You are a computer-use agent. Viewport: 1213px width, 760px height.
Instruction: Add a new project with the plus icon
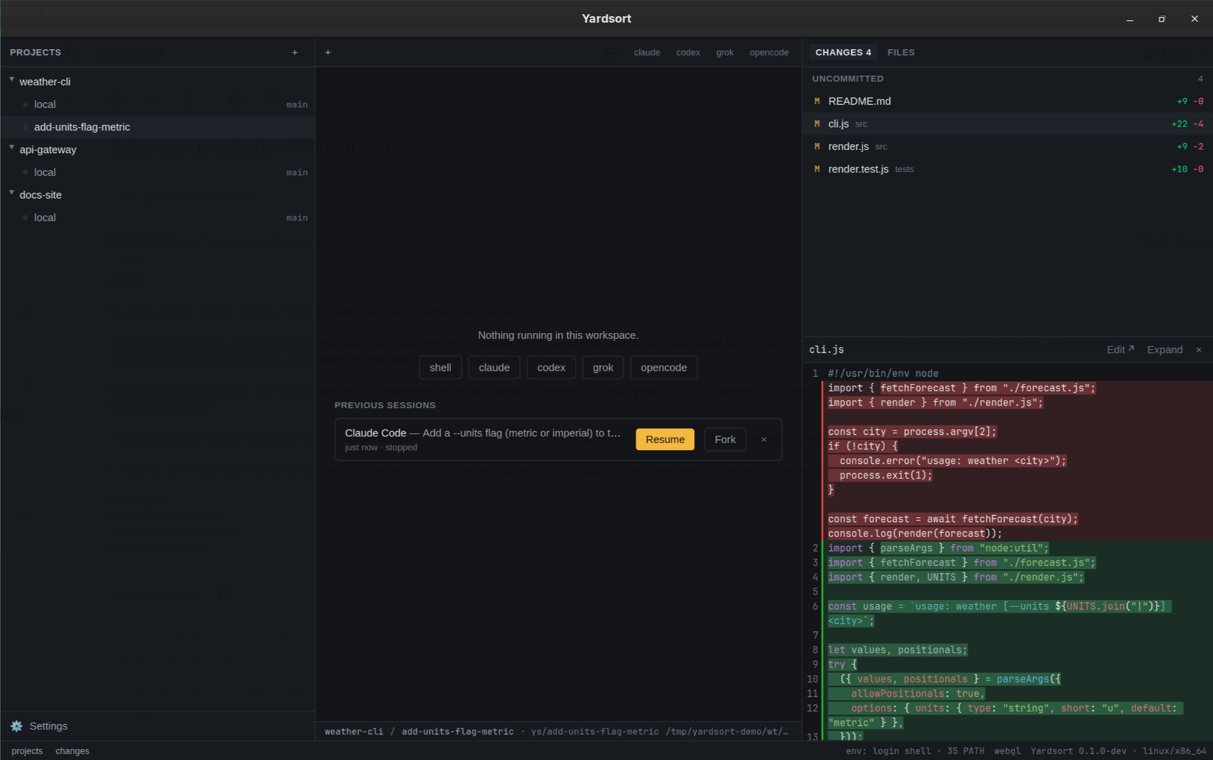295,52
